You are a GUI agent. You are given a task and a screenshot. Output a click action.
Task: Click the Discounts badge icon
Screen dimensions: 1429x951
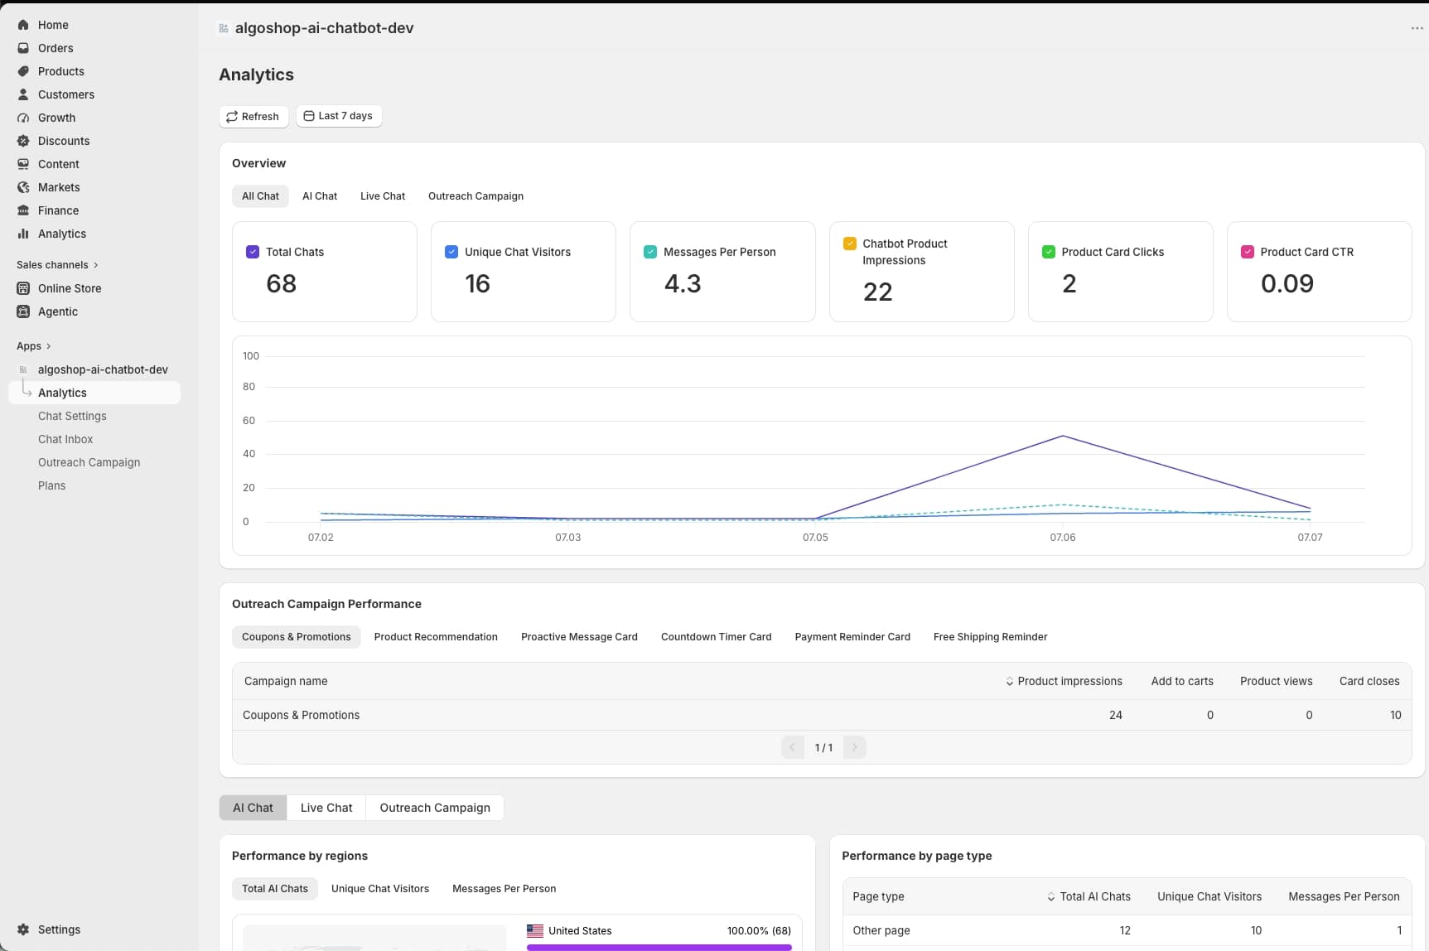(x=23, y=141)
